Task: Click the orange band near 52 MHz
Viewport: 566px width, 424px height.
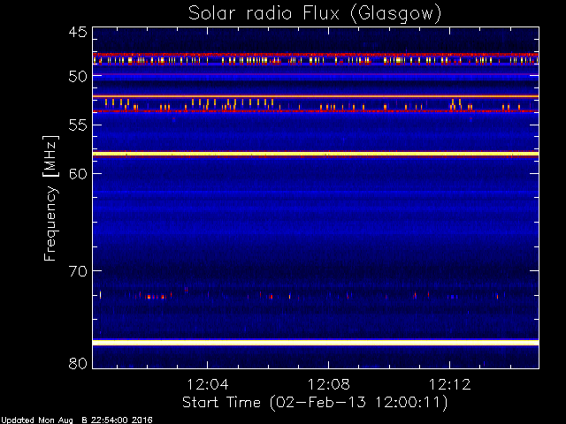Action: click(x=316, y=96)
